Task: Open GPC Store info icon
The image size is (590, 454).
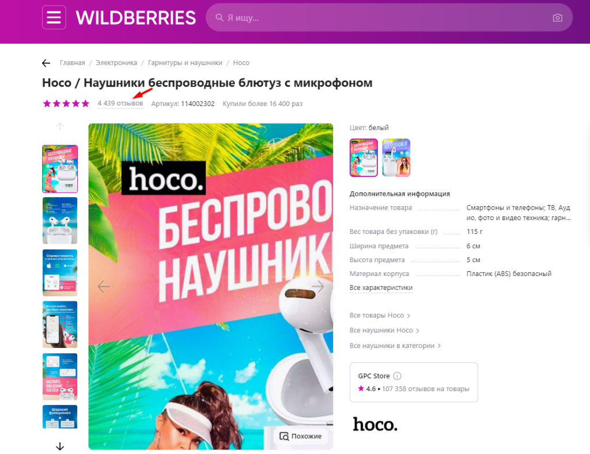Action: coord(397,376)
